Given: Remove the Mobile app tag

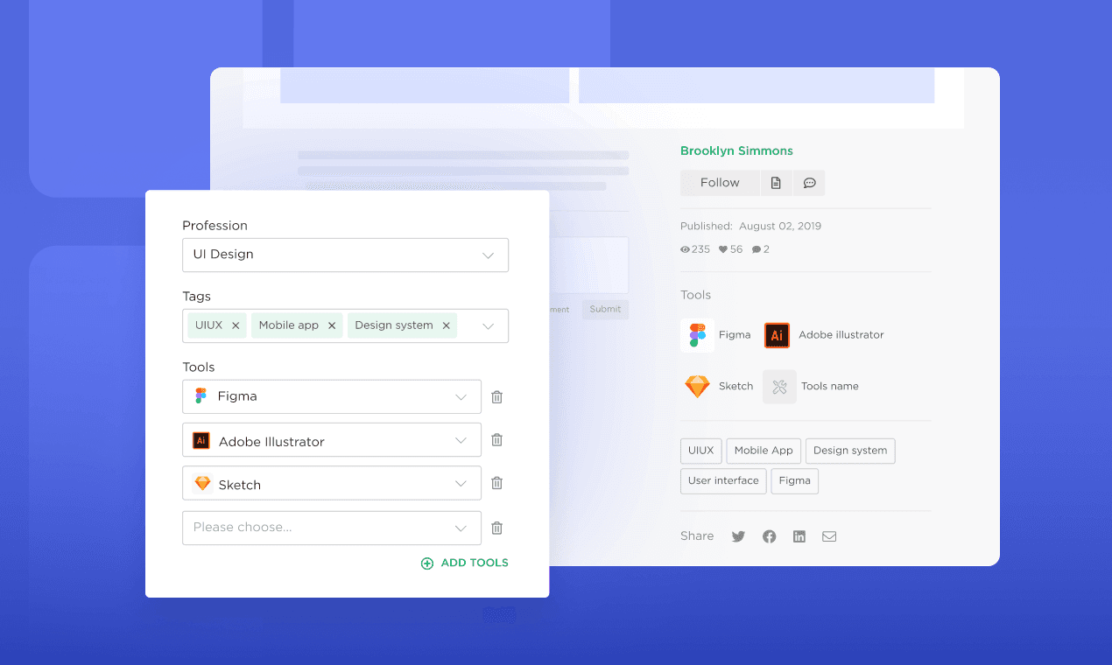Looking at the screenshot, I should (x=332, y=325).
